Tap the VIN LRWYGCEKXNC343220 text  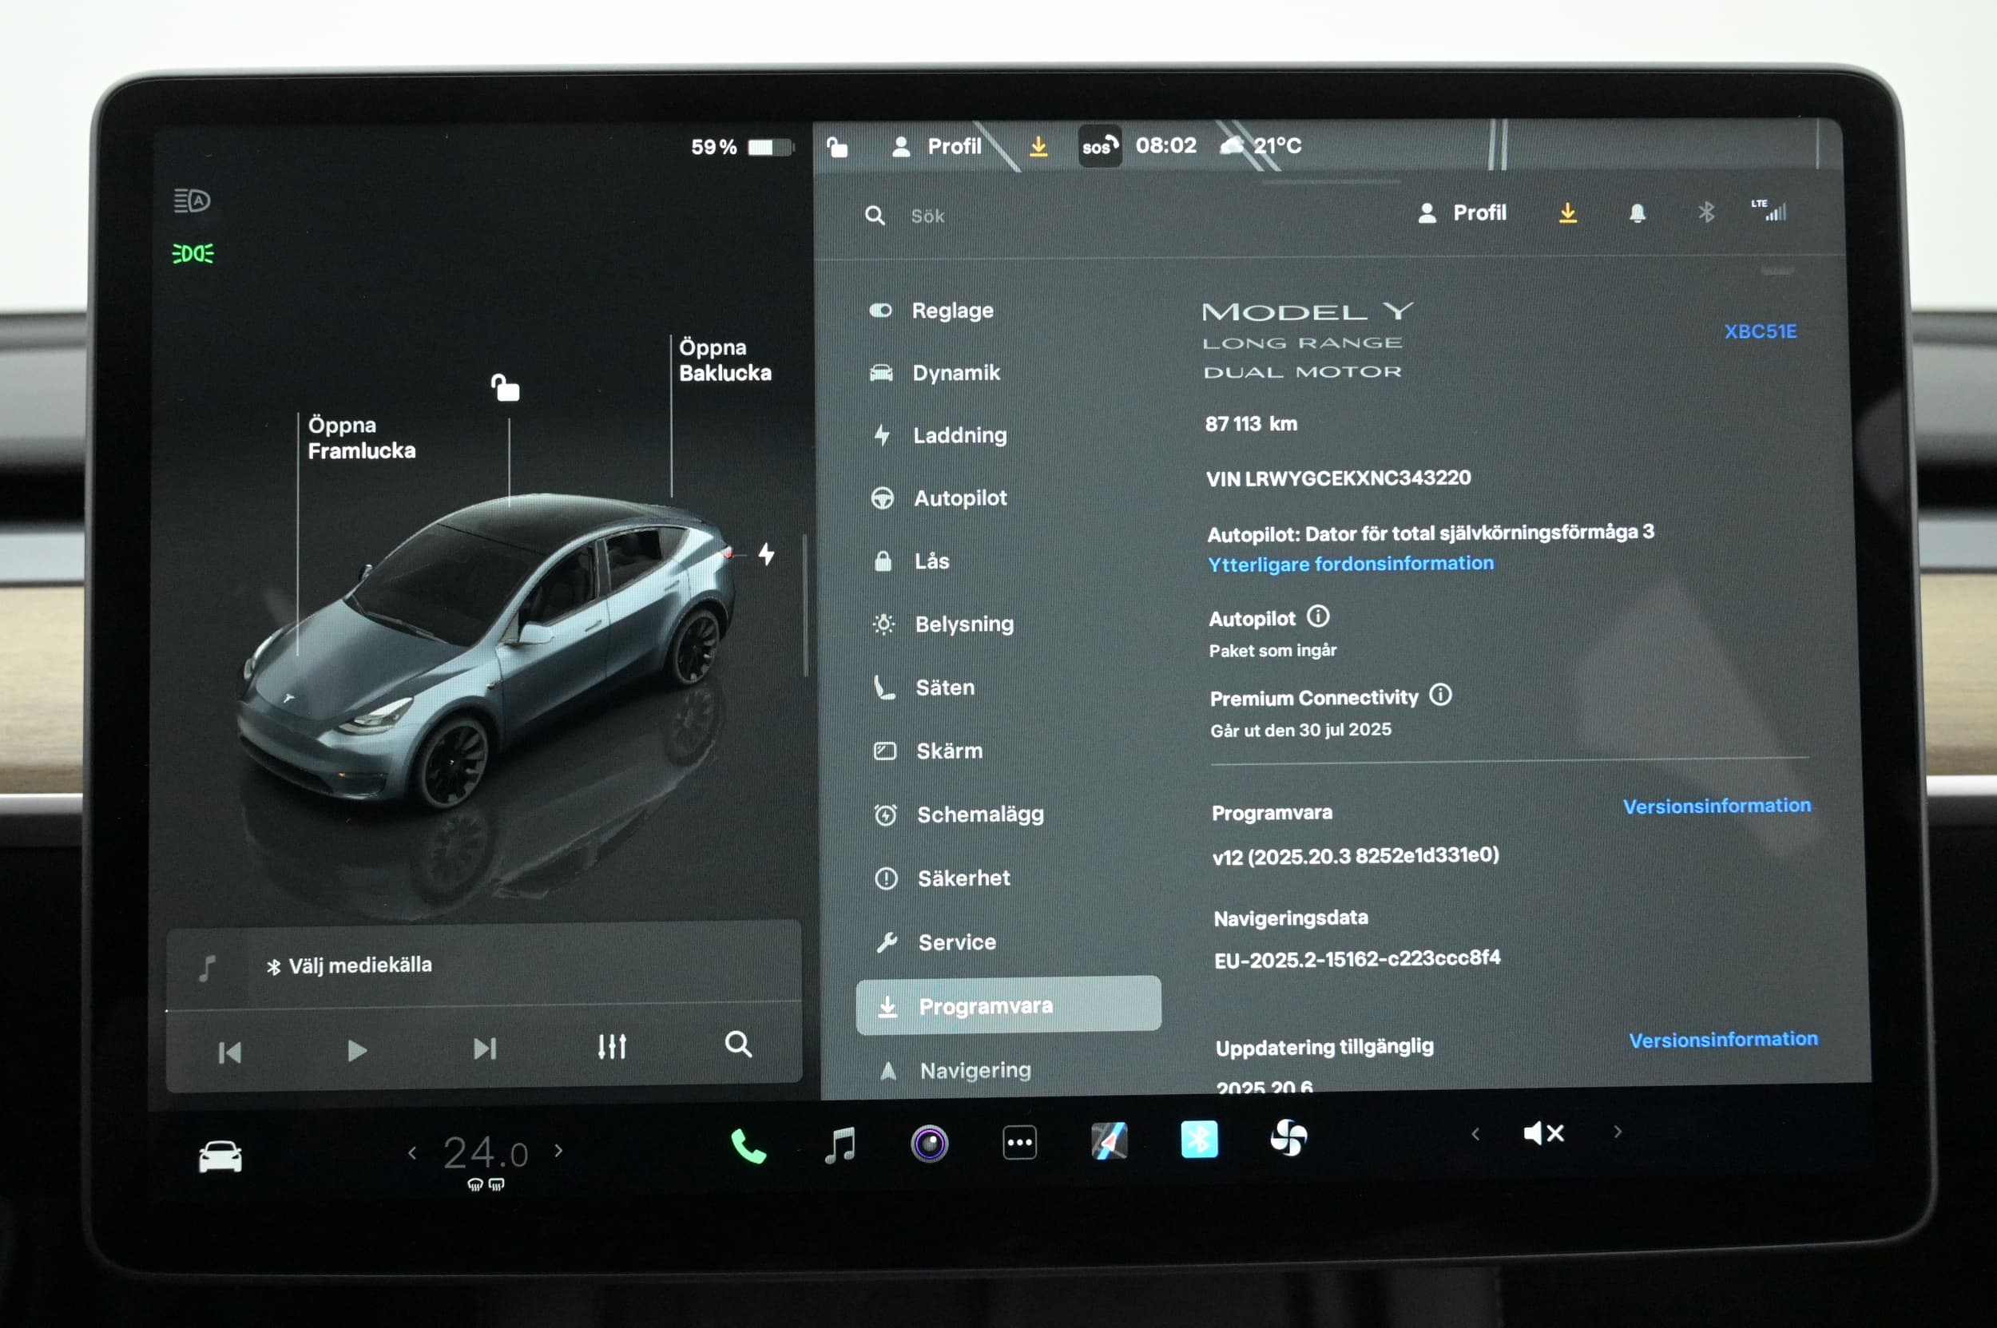(1339, 478)
